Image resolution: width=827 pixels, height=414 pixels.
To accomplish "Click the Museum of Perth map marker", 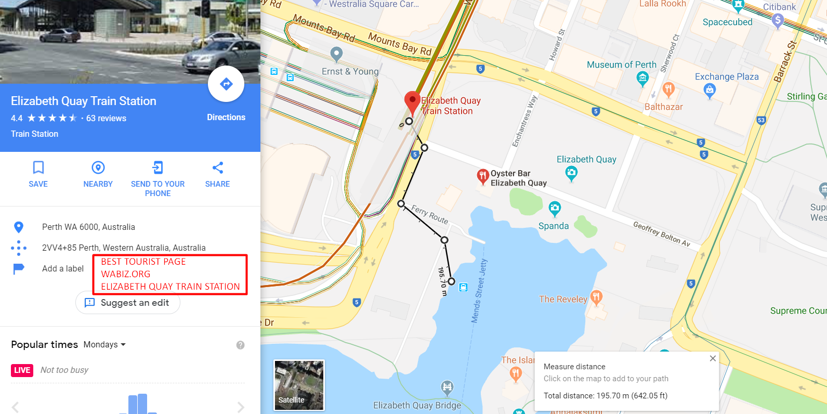I will [x=642, y=79].
